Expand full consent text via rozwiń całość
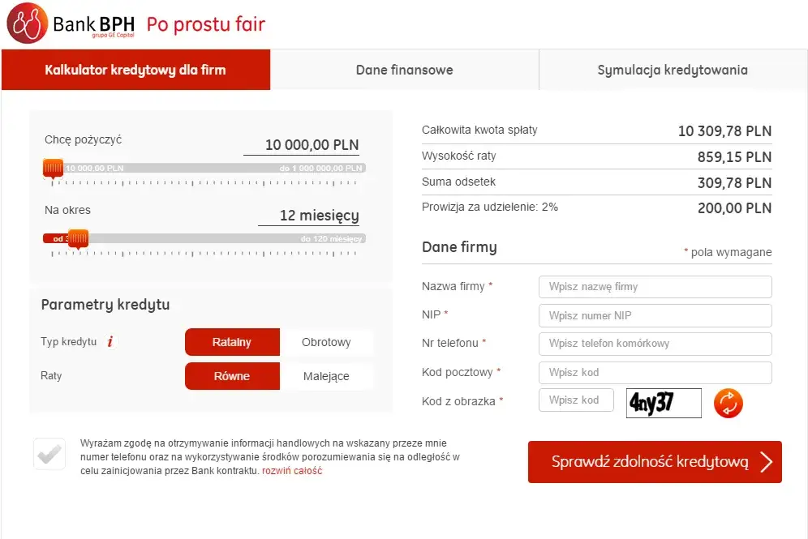This screenshot has height=539, width=808. [292, 471]
